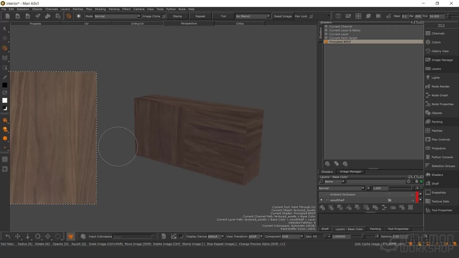Open the layer filter Name dropdown
This screenshot has height=258, width=459.
(x=334, y=182)
